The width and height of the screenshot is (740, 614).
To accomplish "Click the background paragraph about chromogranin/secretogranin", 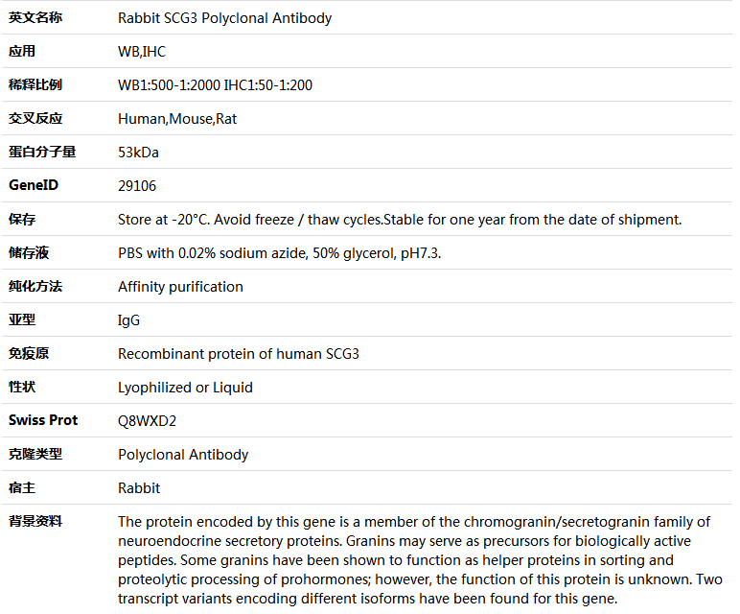I will click(x=420, y=560).
